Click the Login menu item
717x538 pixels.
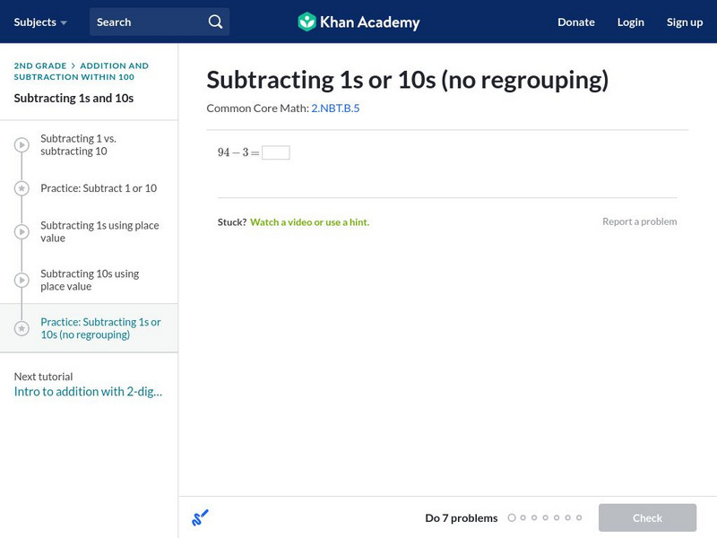[630, 22]
